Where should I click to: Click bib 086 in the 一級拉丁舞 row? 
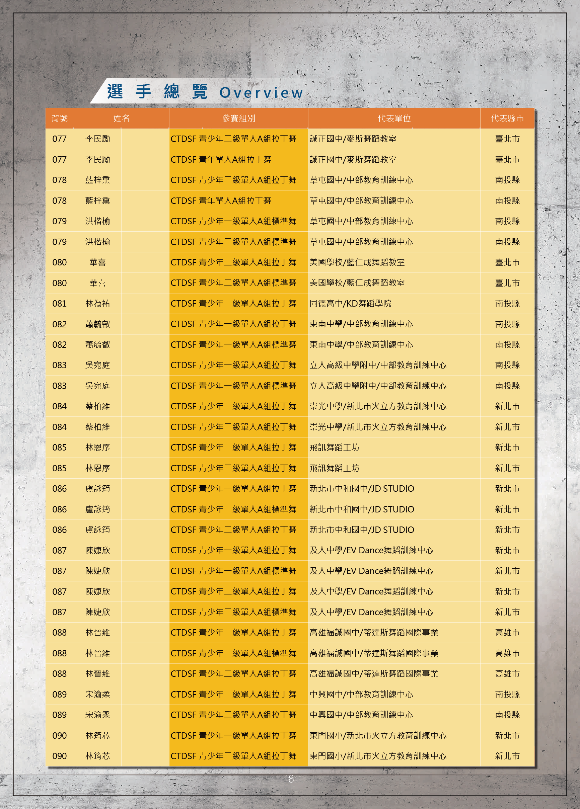tap(60, 489)
